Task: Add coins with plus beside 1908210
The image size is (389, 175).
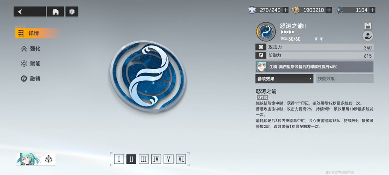Action: click(329, 10)
